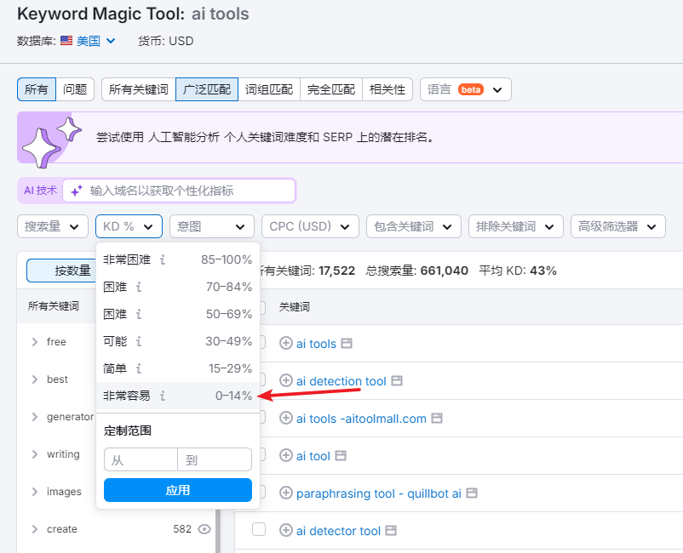This screenshot has width=683, height=553.
Task: Show info for 非常困难 85-100% level
Action: pos(163,259)
